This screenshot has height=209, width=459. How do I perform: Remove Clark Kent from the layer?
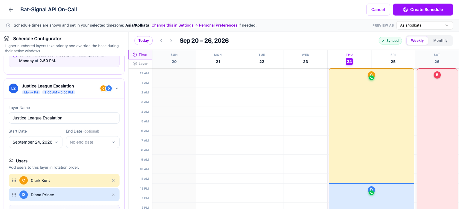point(113,180)
